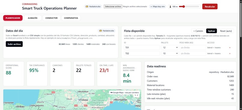The height and width of the screenshot is (110, 242).
Task: Click the ID field containing T02
Action: [142, 54]
